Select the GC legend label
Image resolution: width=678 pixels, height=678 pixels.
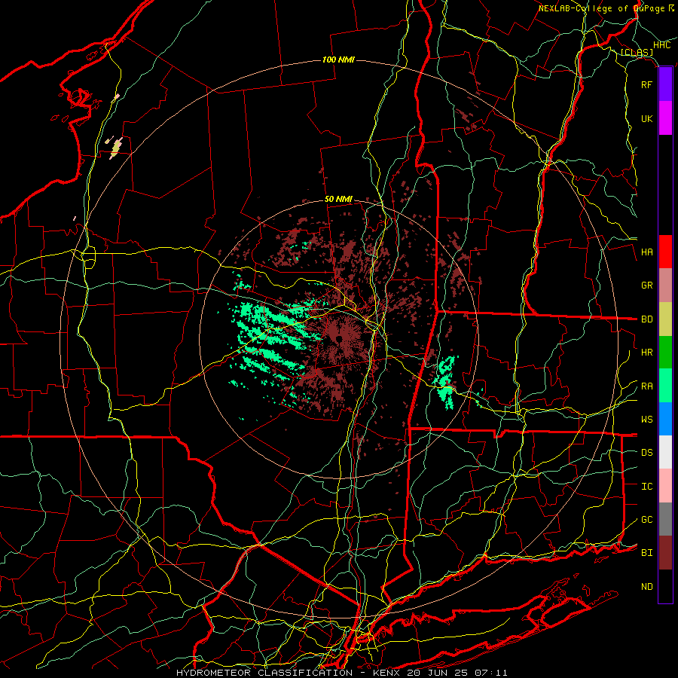coord(646,520)
